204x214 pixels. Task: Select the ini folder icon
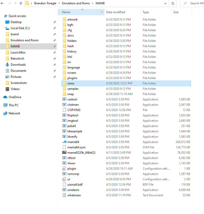64,62
